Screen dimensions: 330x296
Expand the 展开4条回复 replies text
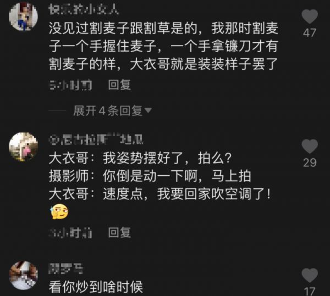click(108, 110)
